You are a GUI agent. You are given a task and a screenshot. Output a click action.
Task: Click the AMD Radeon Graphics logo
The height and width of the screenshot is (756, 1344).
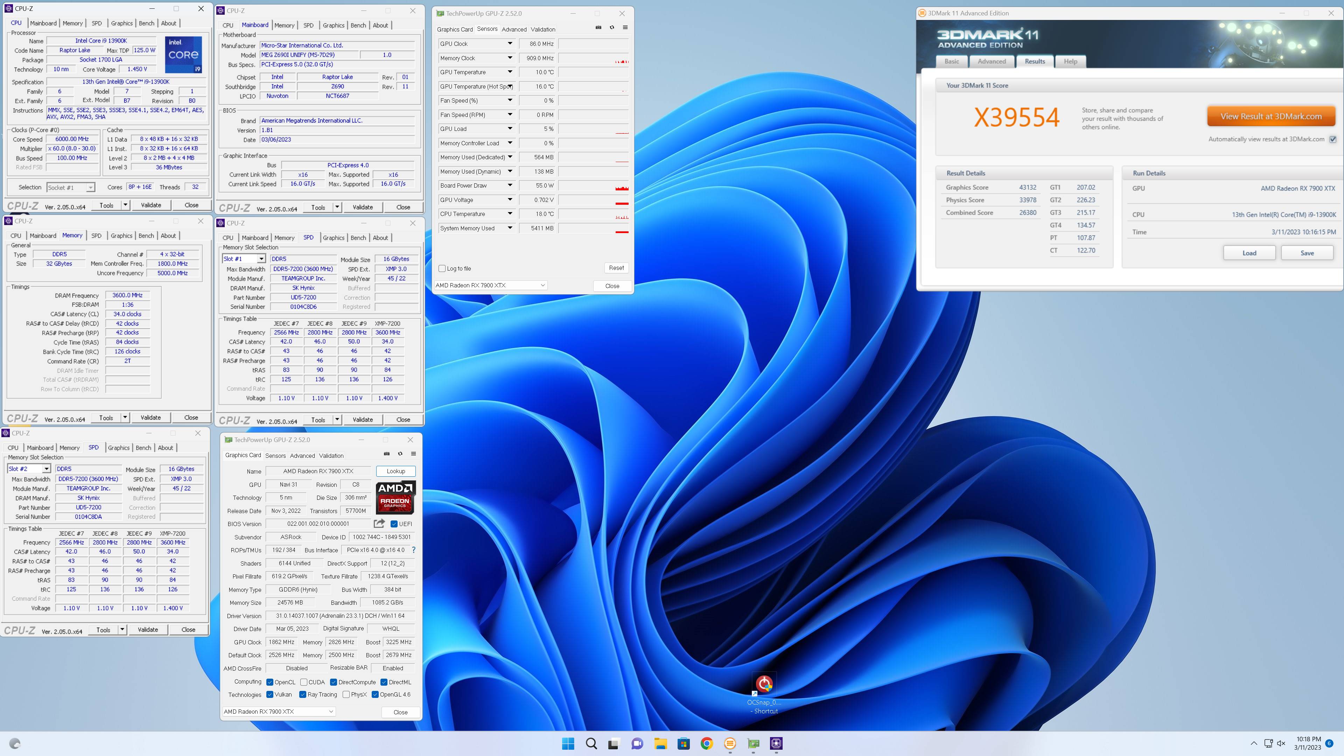tap(395, 497)
